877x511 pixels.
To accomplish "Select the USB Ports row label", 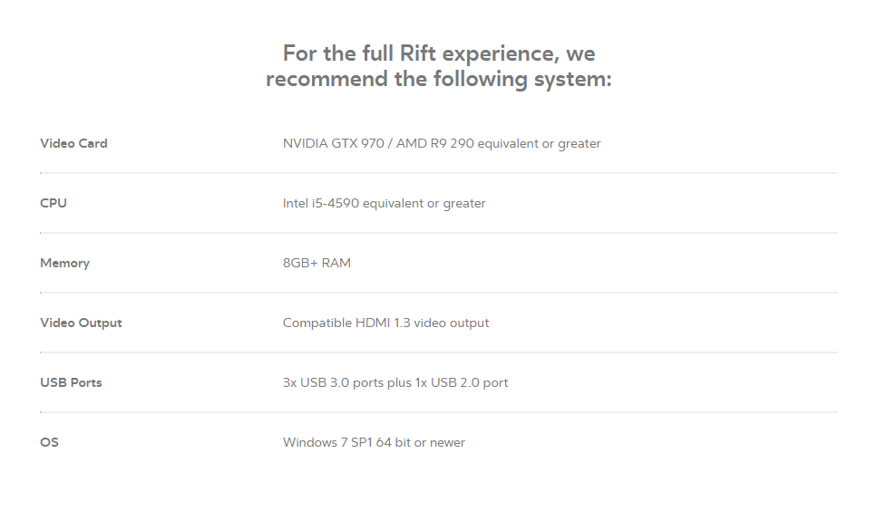I will 71,382.
